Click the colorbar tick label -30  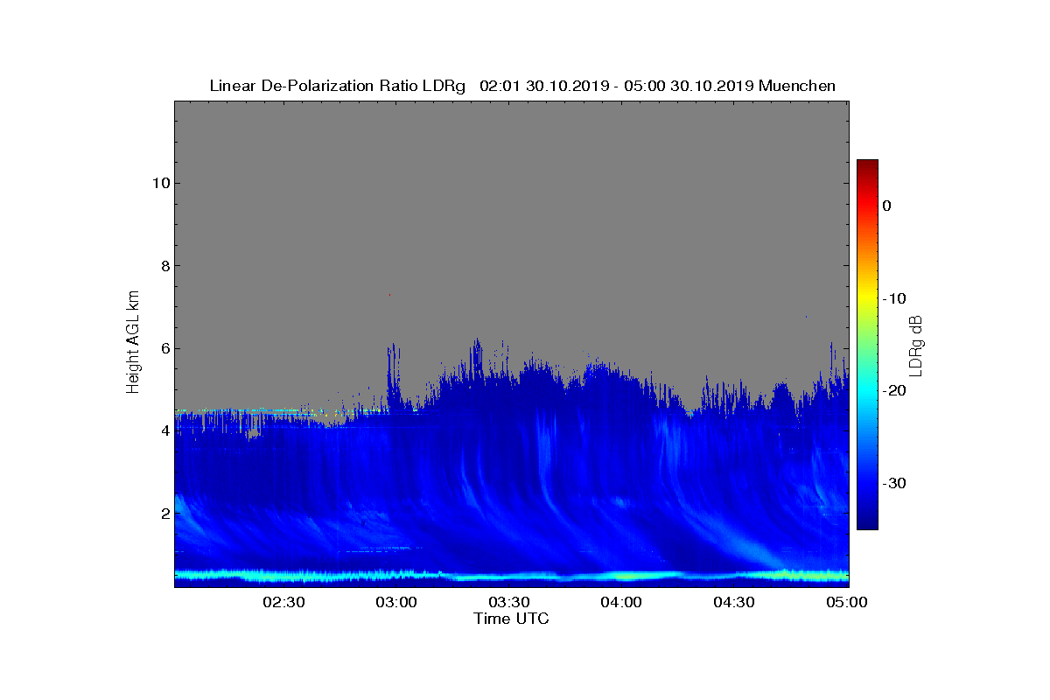point(893,484)
